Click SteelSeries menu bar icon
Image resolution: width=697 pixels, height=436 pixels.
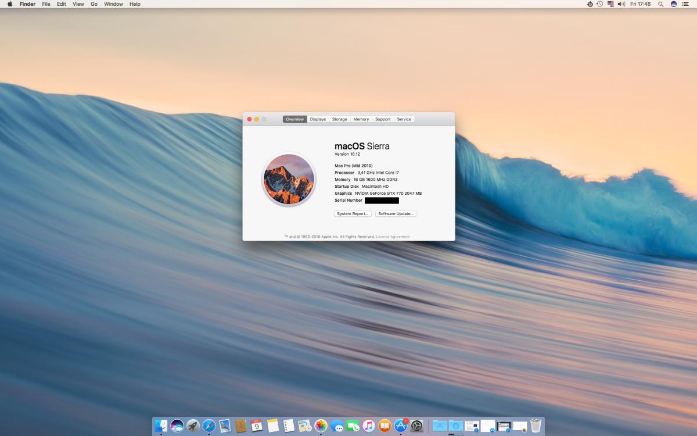click(590, 4)
